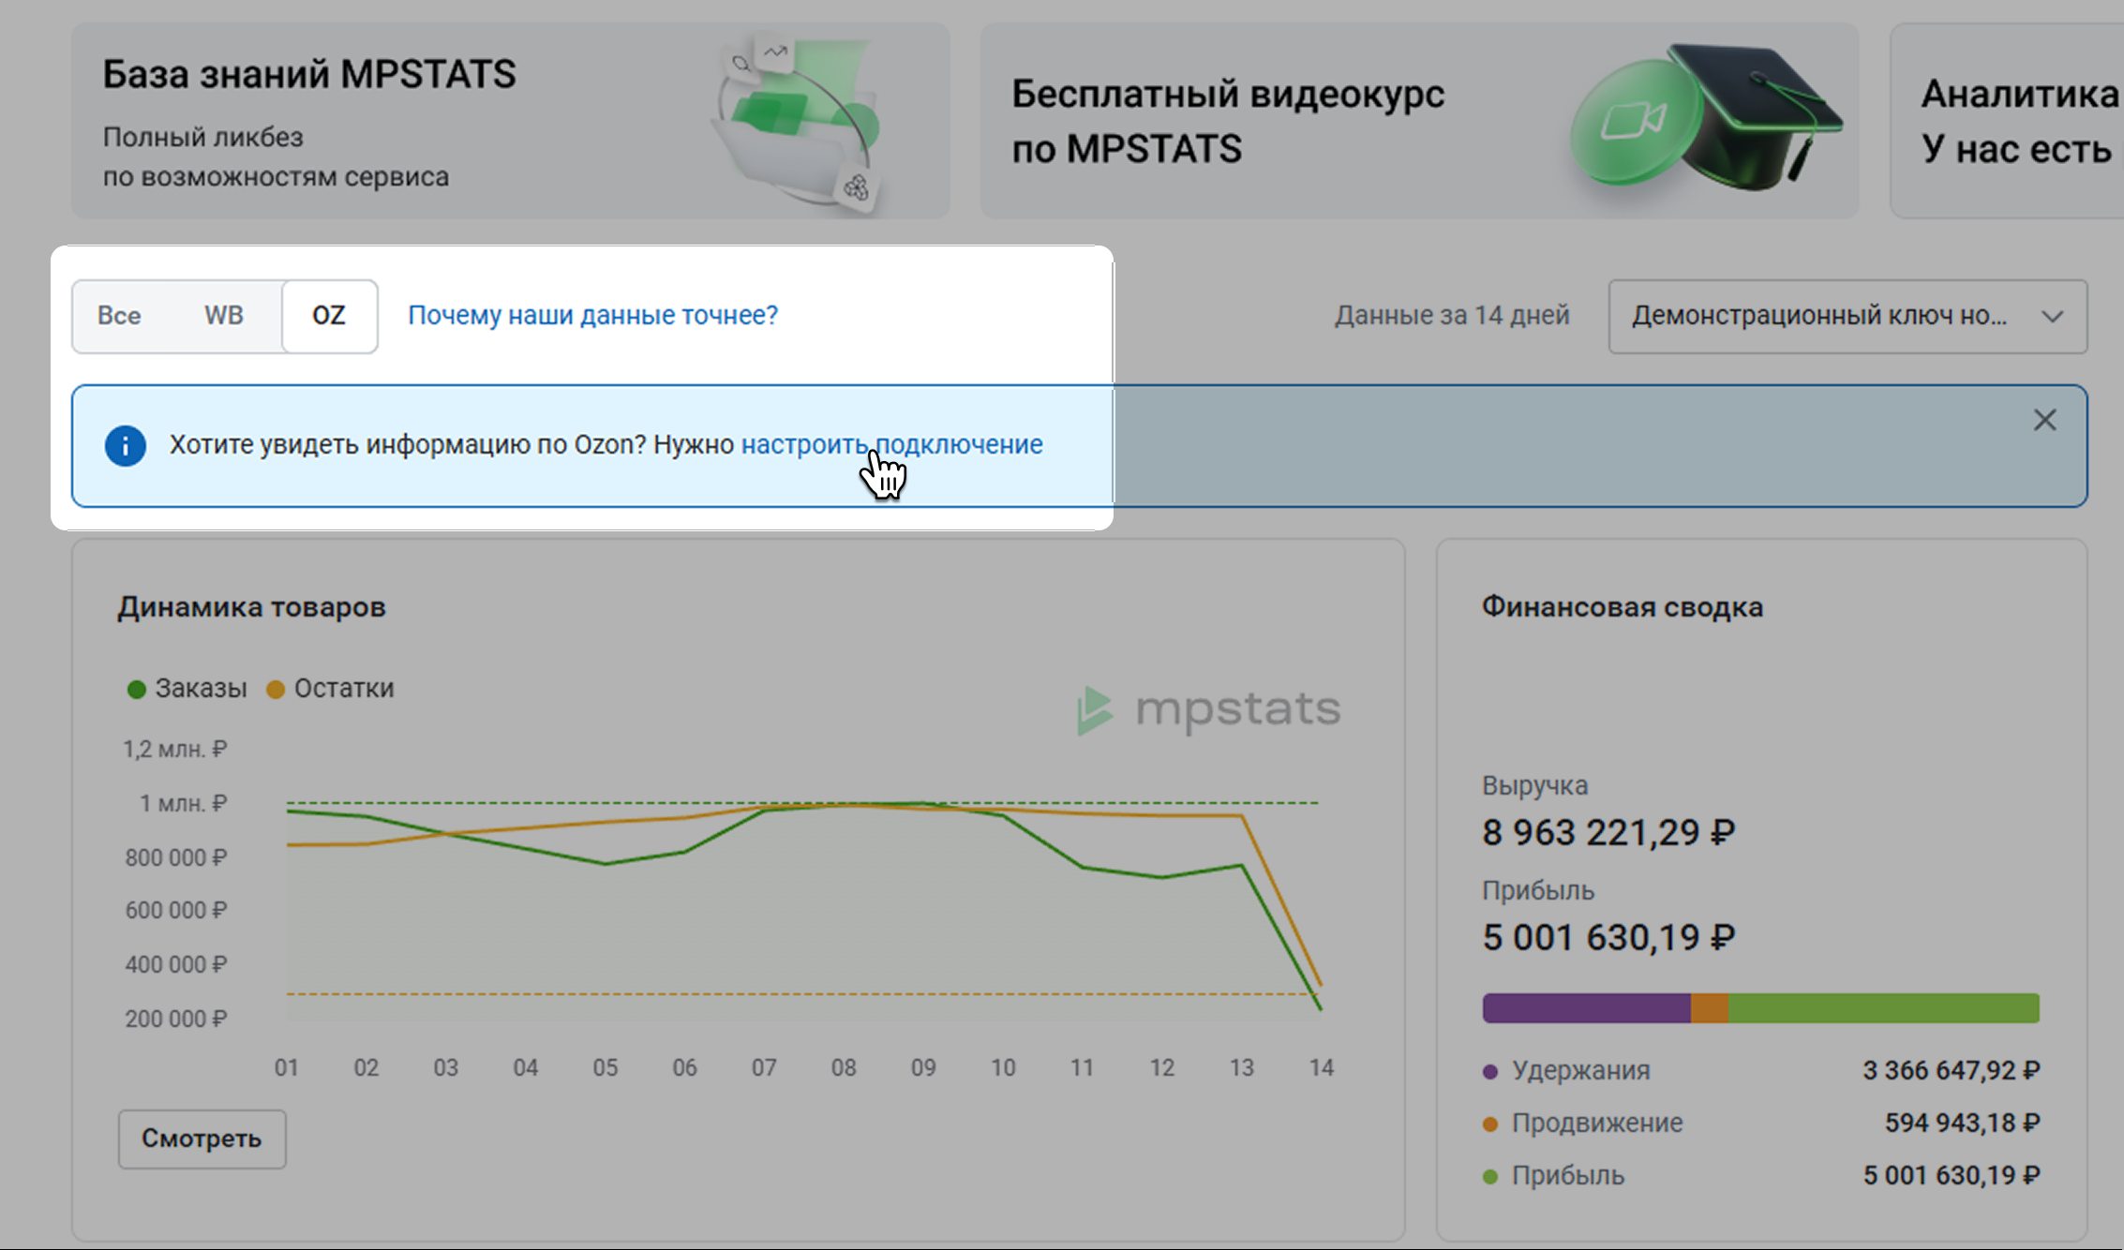Image resolution: width=2124 pixels, height=1250 pixels.
Task: Toggle the Заказы legend series
Action: 187,689
